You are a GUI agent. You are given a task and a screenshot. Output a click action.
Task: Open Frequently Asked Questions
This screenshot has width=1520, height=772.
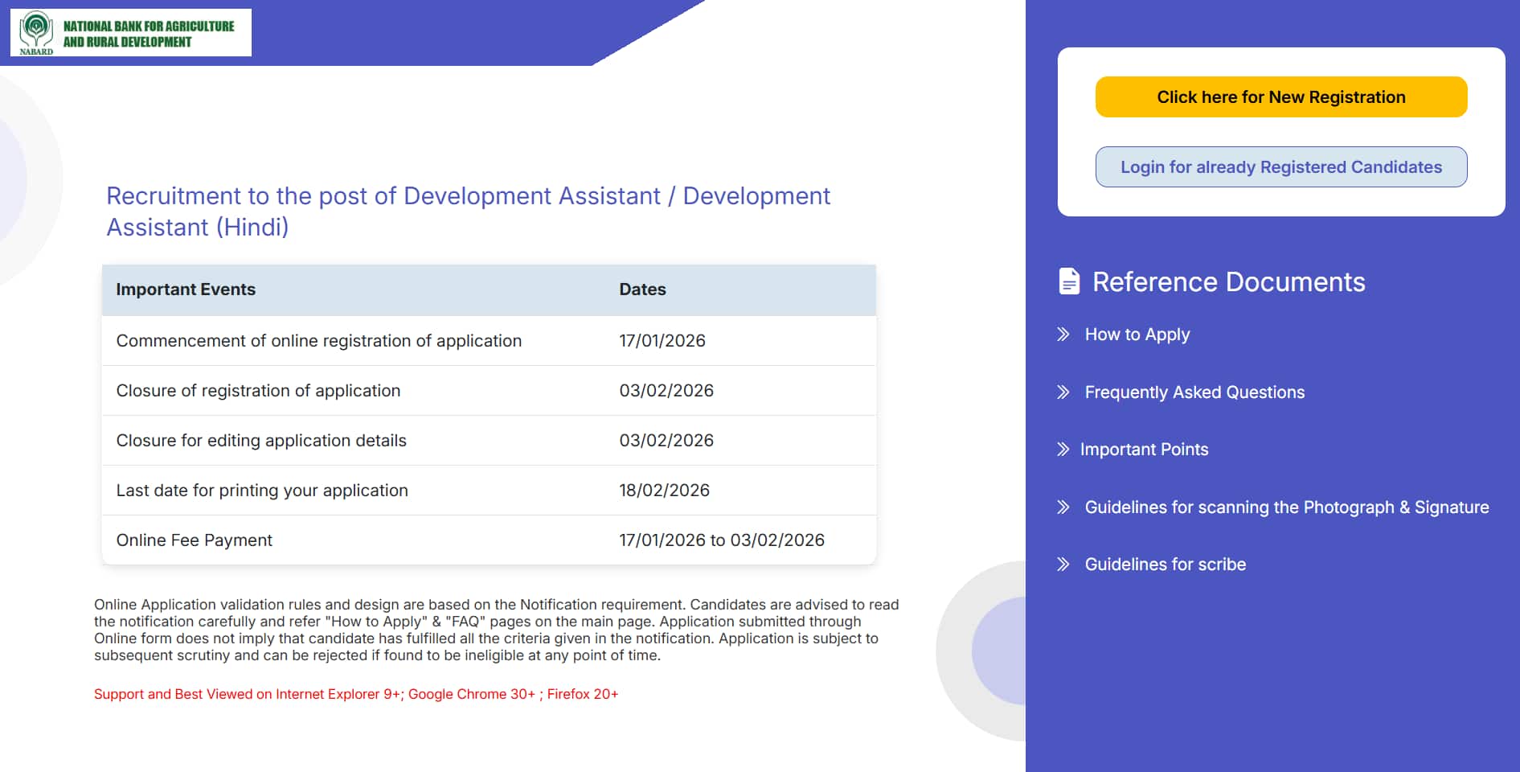point(1194,392)
